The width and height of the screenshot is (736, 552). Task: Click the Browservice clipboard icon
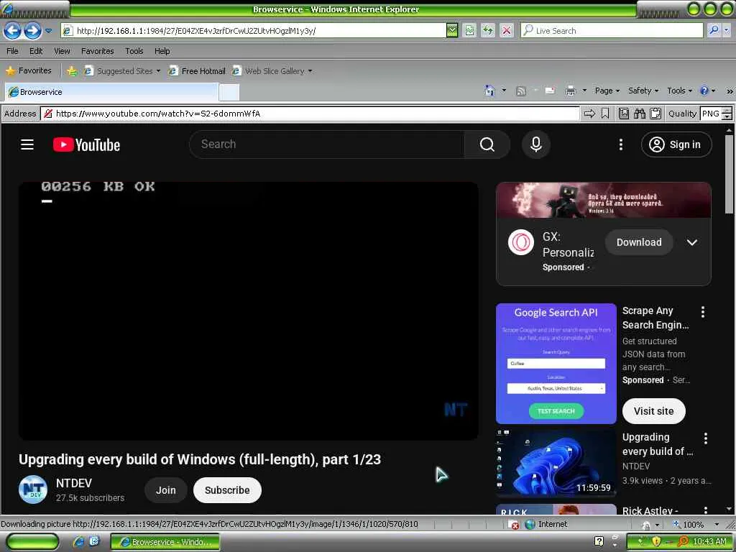click(655, 114)
